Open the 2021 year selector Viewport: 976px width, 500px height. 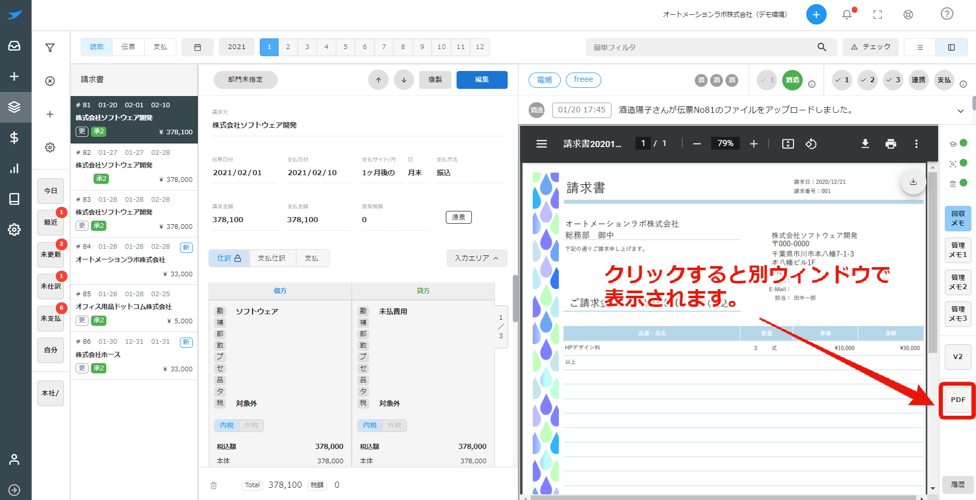[237, 47]
